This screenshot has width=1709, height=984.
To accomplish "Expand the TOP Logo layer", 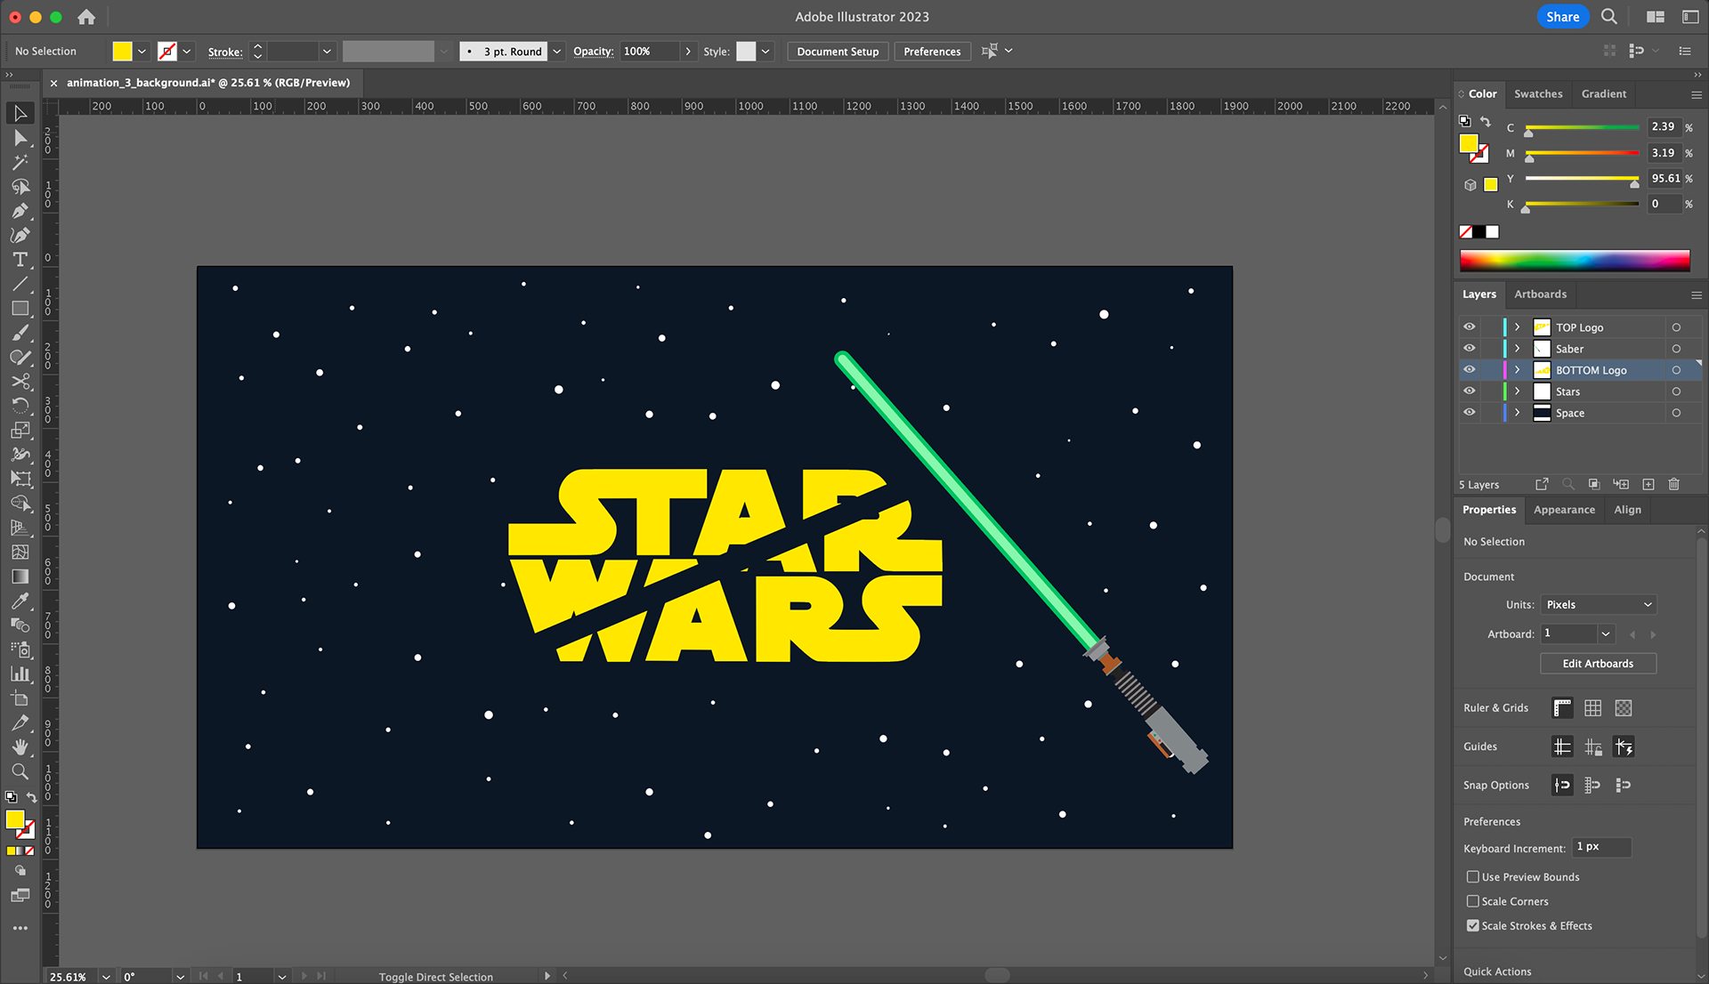I will tap(1518, 327).
